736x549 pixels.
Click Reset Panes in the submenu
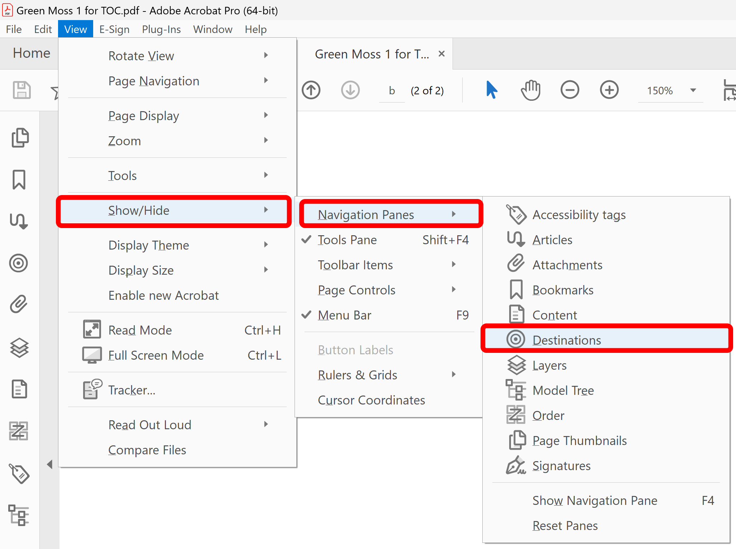(x=565, y=525)
